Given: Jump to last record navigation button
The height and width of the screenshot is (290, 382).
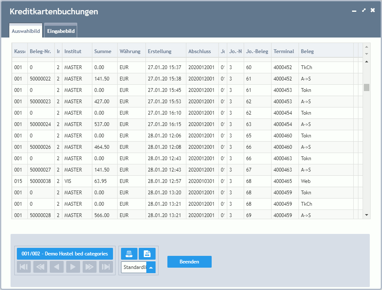Looking at the screenshot, I should coord(106,267).
